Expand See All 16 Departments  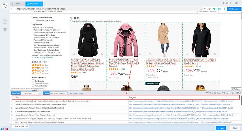click(43, 58)
